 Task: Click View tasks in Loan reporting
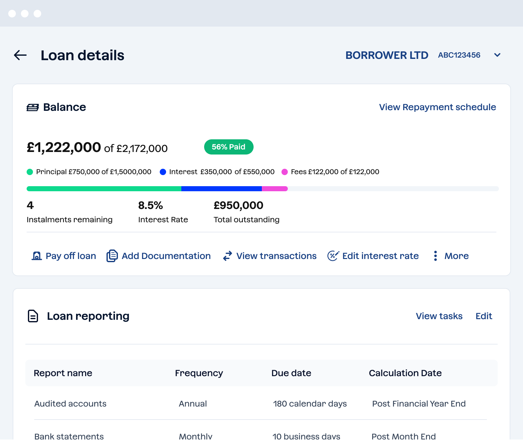point(439,316)
